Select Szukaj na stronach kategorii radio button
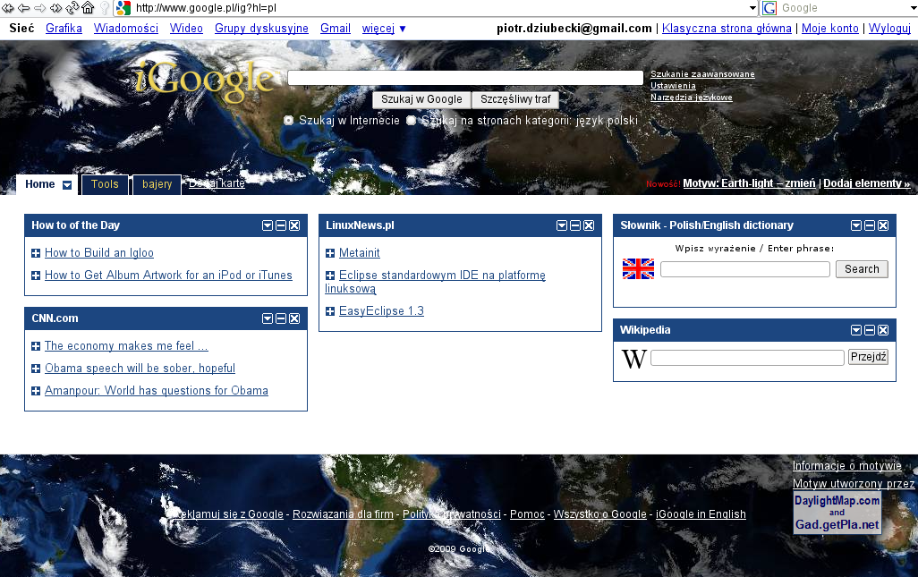Screen dimensions: 918x577 click(411, 121)
